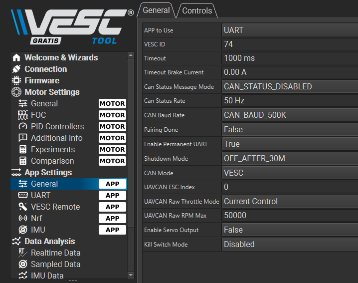
Task: Click the Connection plug icon
Action: tap(16, 69)
